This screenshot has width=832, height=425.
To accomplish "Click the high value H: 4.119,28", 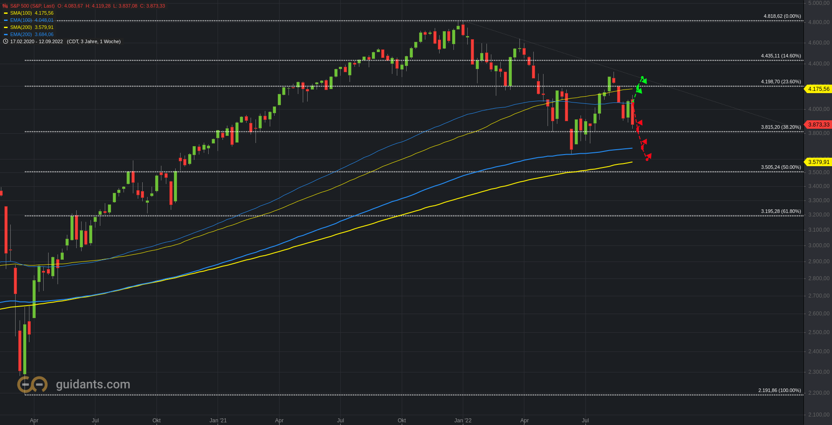I will pyautogui.click(x=98, y=6).
